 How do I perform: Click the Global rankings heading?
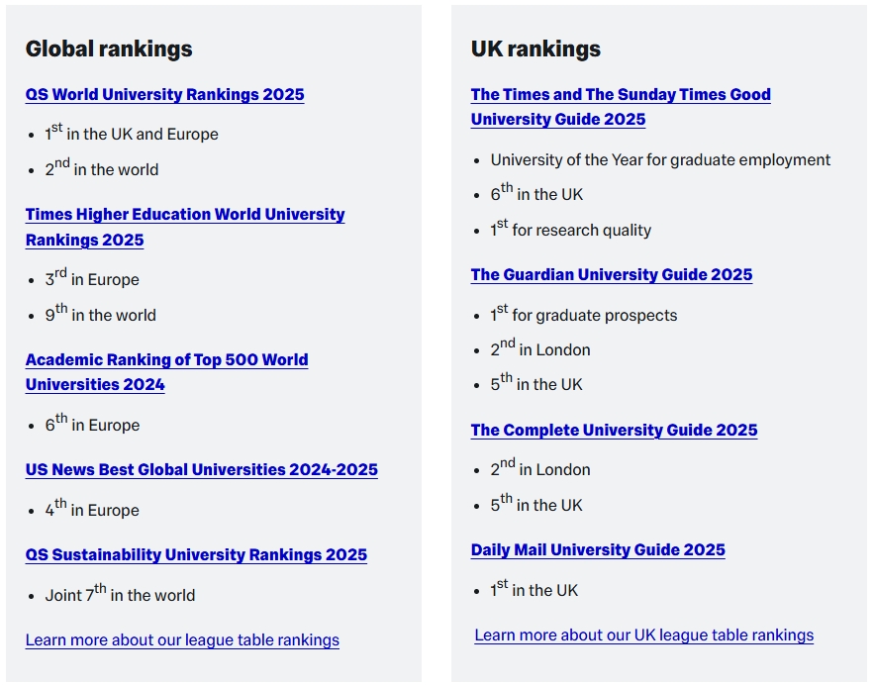coord(109,49)
